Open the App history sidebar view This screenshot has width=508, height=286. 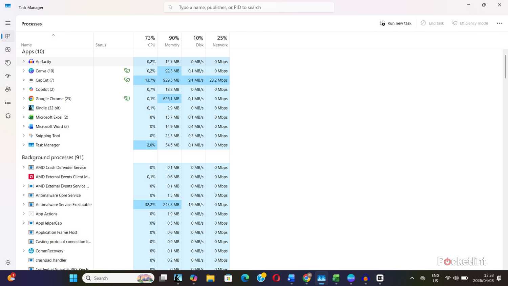pyautogui.click(x=8, y=63)
